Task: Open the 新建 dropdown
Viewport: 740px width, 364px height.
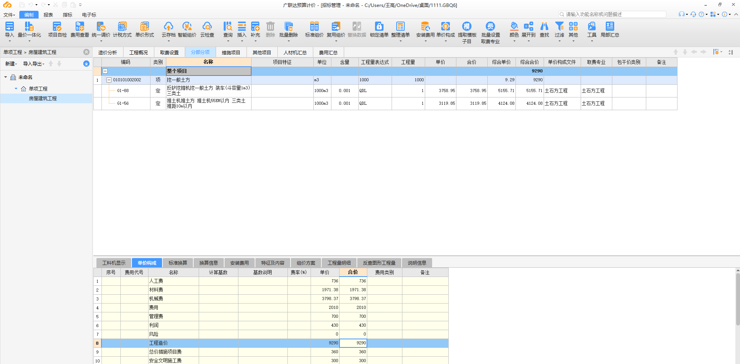Action: click(x=11, y=64)
